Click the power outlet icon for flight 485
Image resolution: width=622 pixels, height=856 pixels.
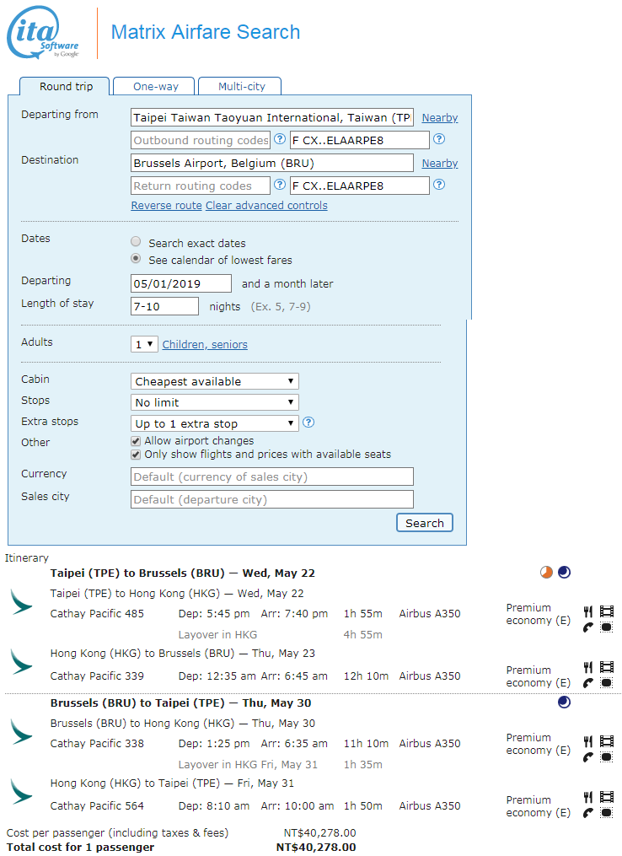[607, 627]
